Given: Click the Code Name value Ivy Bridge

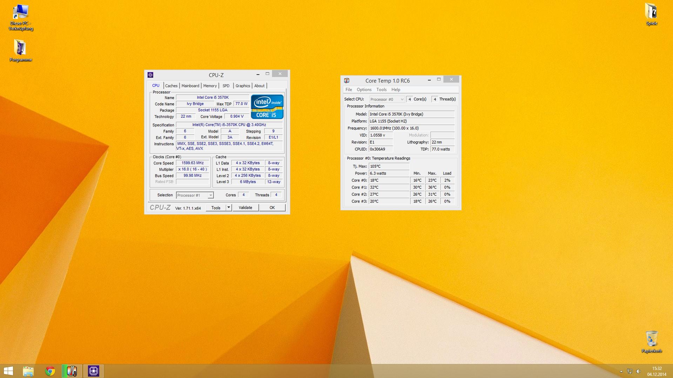Looking at the screenshot, I should pyautogui.click(x=195, y=104).
